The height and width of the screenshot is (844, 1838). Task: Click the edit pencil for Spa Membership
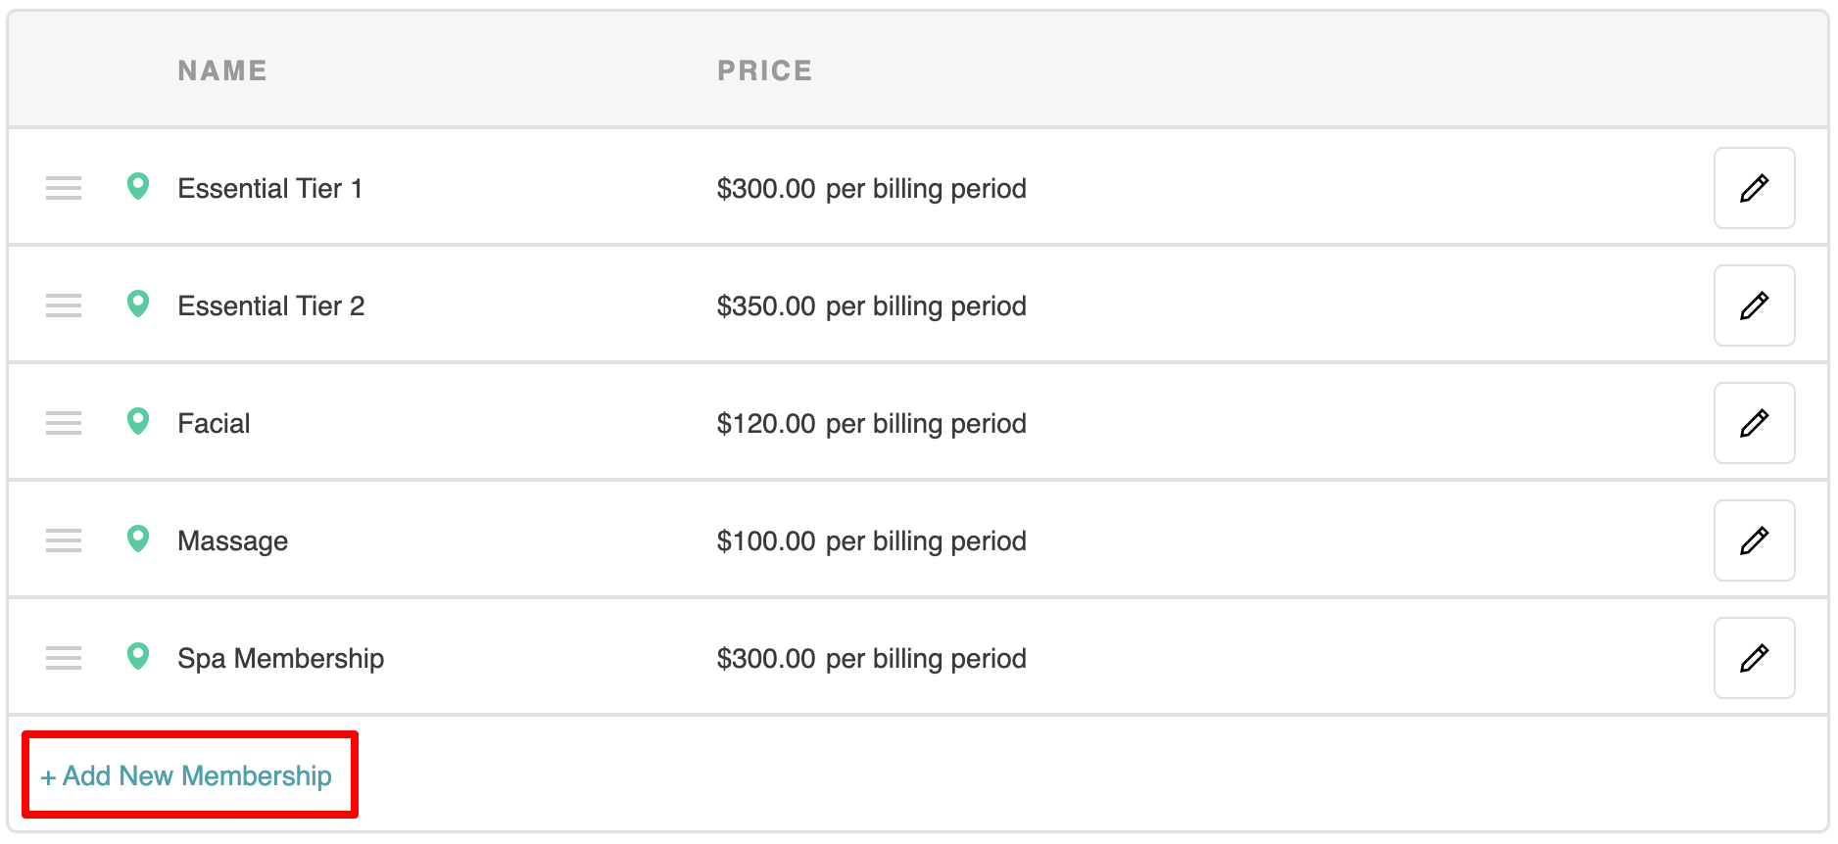[x=1754, y=658]
